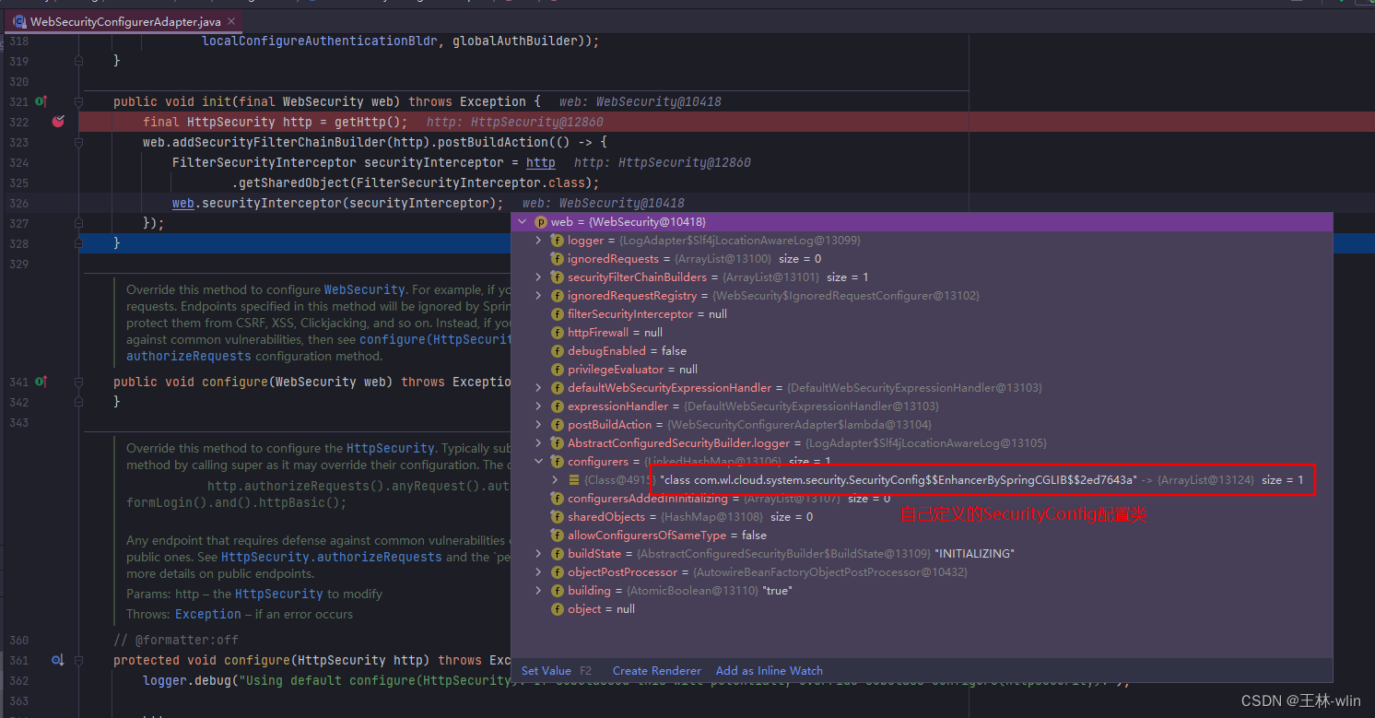The height and width of the screenshot is (718, 1375).
Task: Toggle fold end marker at line 328
Action: point(78,243)
